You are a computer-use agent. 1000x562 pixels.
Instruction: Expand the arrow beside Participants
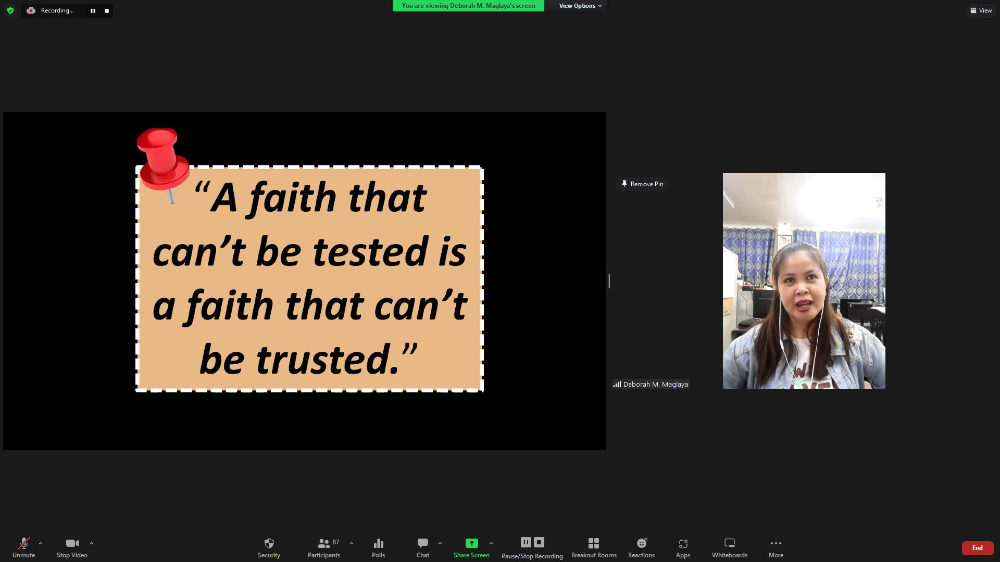point(352,543)
